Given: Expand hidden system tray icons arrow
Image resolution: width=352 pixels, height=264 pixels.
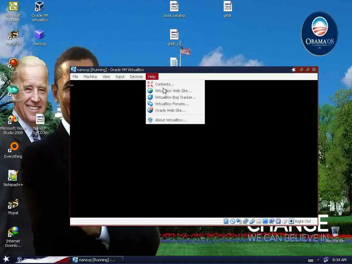Looking at the screenshot, I should pos(318,260).
